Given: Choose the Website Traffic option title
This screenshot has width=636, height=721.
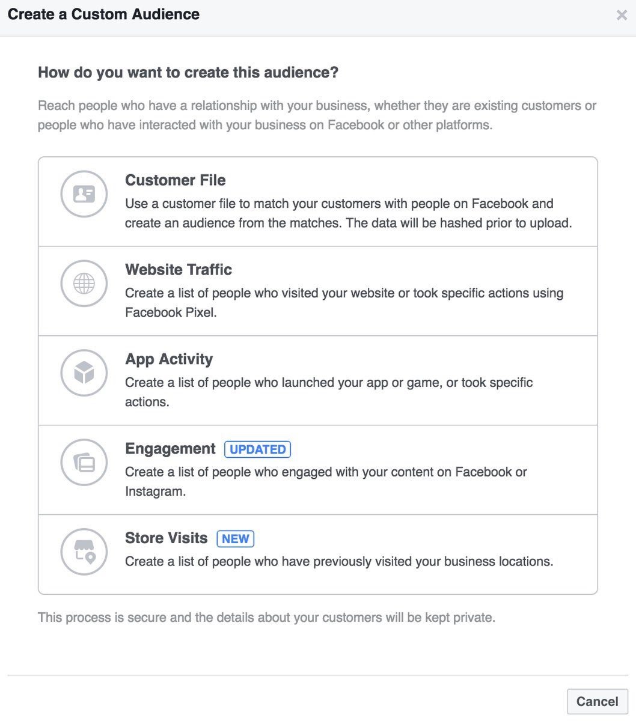Looking at the screenshot, I should [179, 270].
